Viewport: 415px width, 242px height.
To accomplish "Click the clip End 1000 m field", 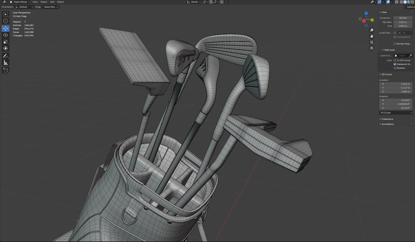I will coord(403,26).
